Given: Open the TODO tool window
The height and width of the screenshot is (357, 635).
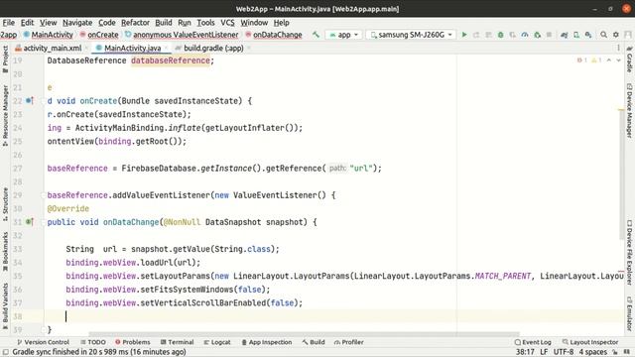Looking at the screenshot, I should point(93,342).
